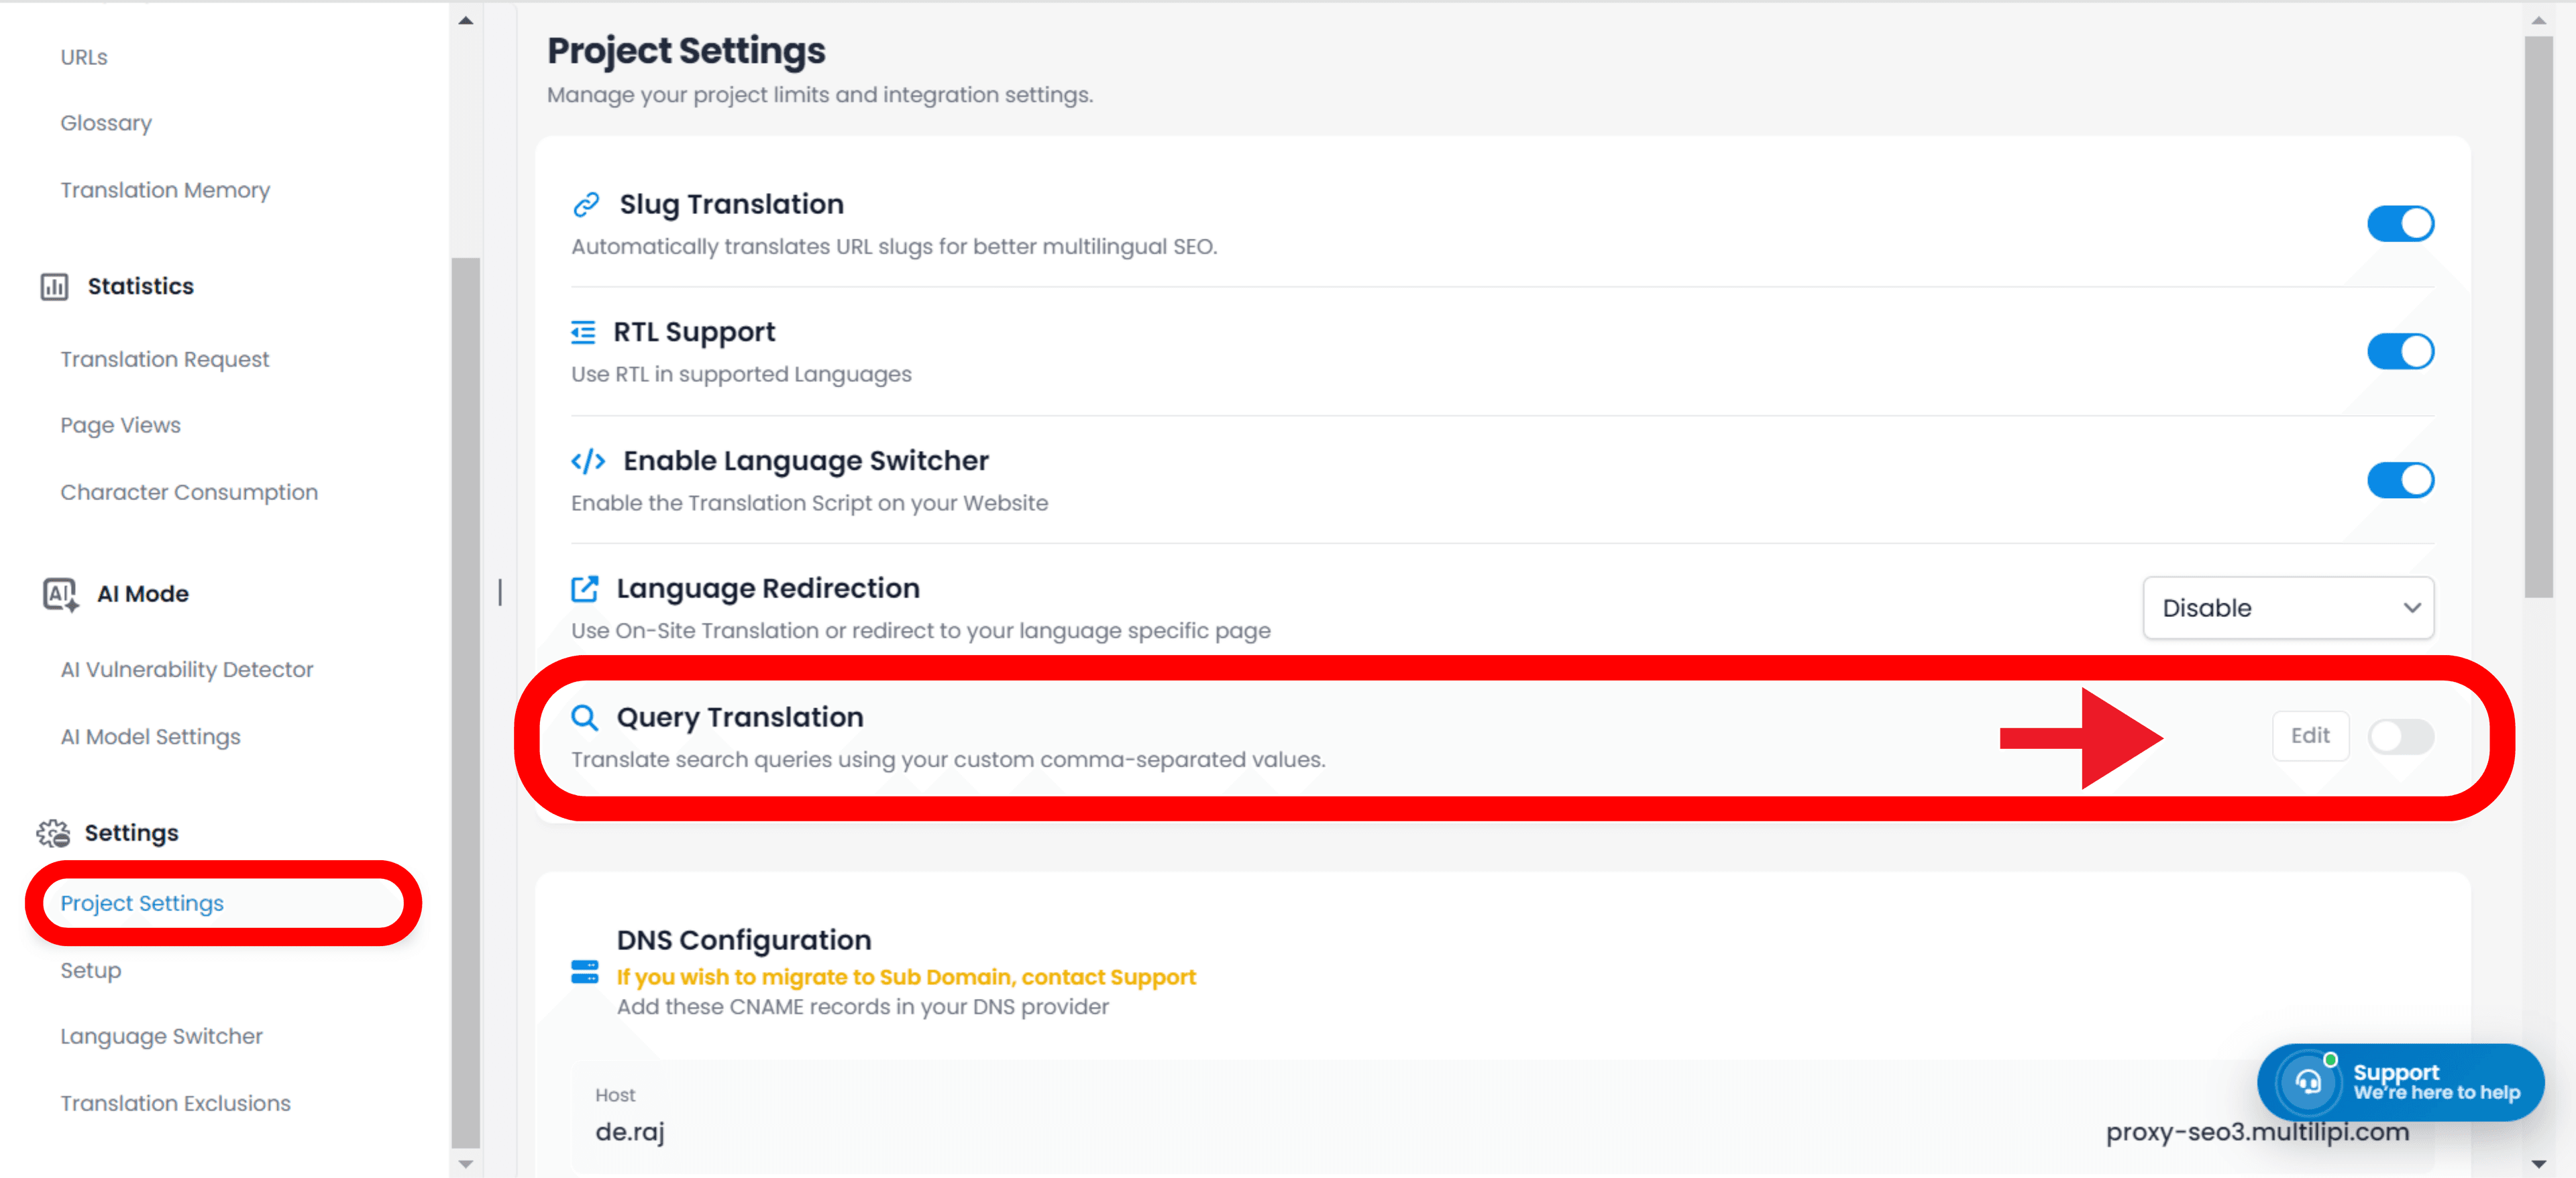
Task: Select Character Consumption under Statistics
Action: tap(188, 491)
